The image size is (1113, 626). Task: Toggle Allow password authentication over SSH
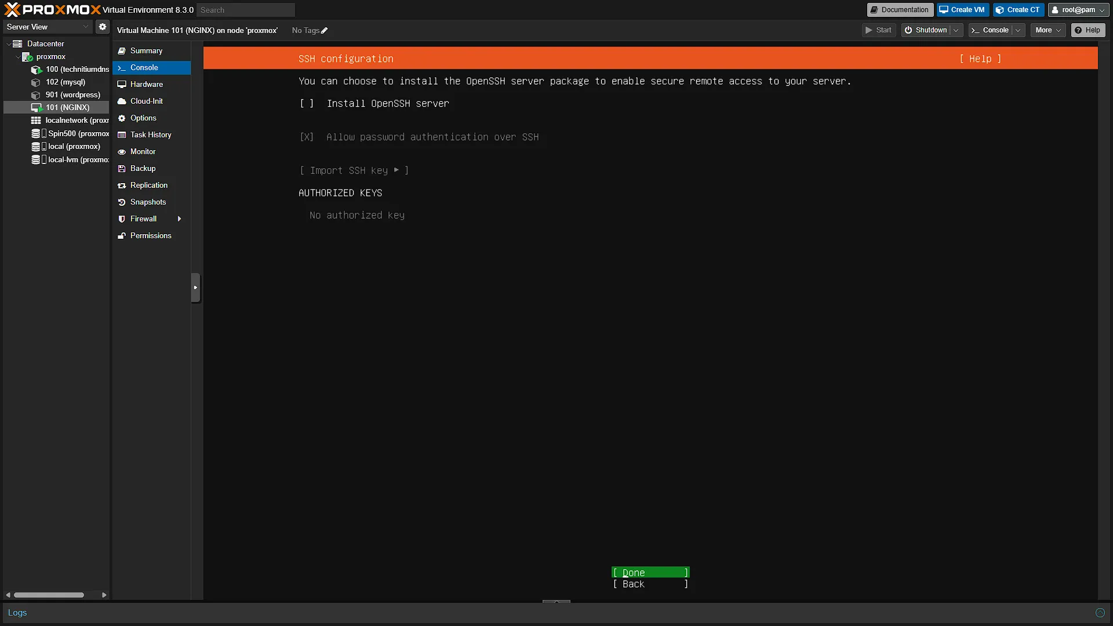[x=307, y=137]
